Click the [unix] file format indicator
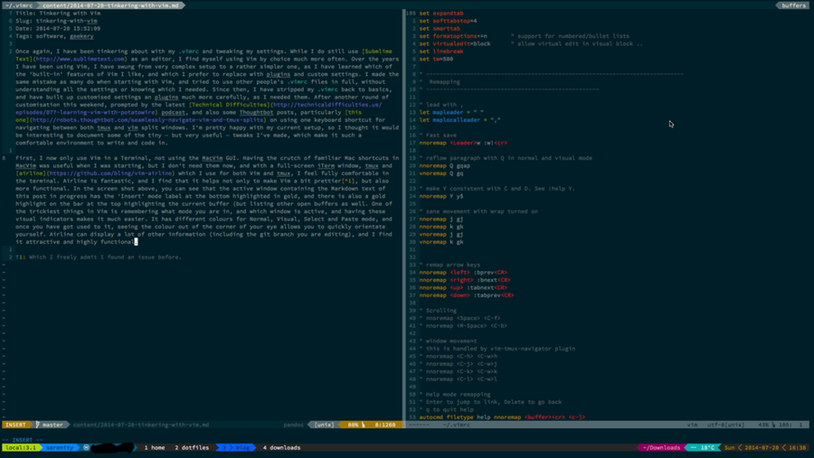 (x=325, y=425)
